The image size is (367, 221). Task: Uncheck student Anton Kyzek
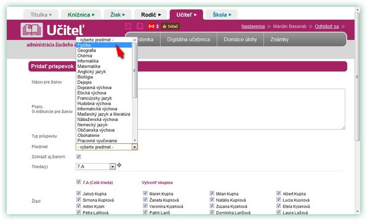pyautogui.click(x=79, y=206)
